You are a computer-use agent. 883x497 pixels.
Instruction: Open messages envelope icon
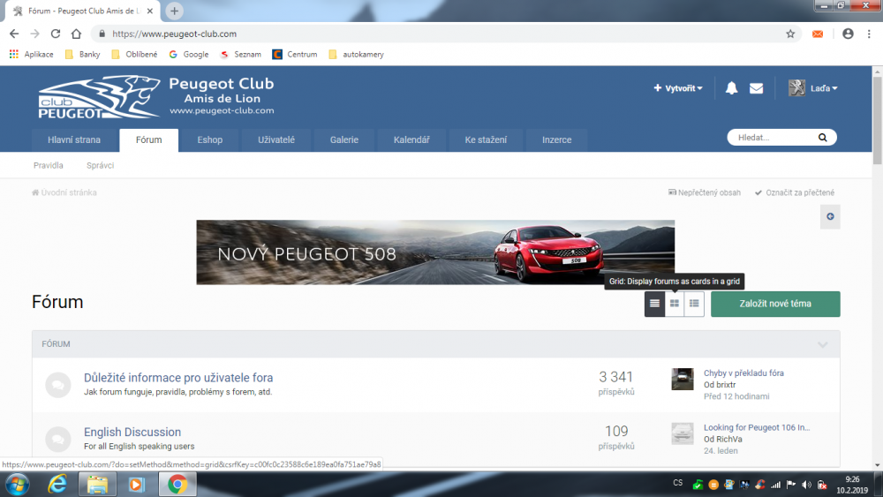pyautogui.click(x=757, y=88)
